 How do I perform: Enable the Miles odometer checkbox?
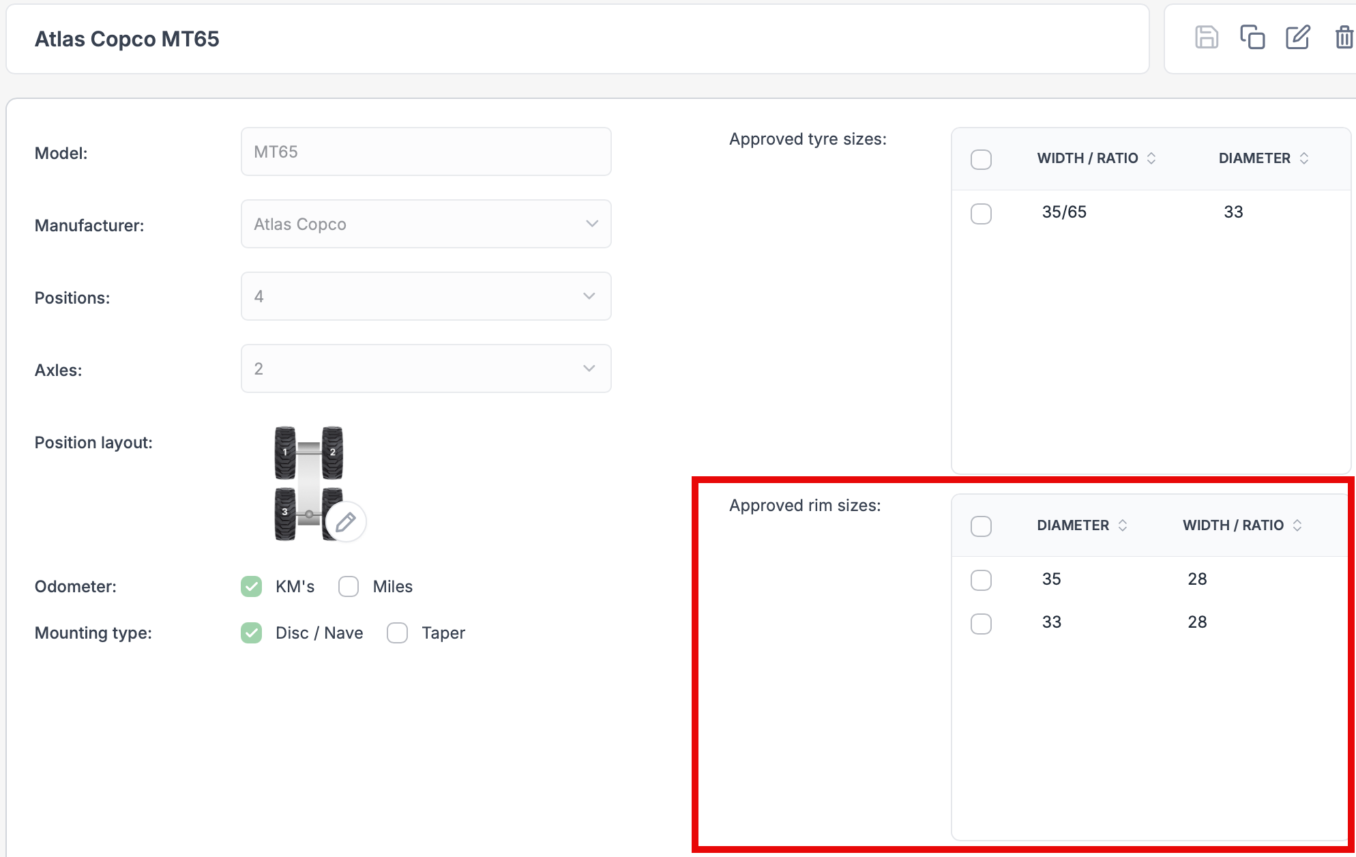point(349,587)
